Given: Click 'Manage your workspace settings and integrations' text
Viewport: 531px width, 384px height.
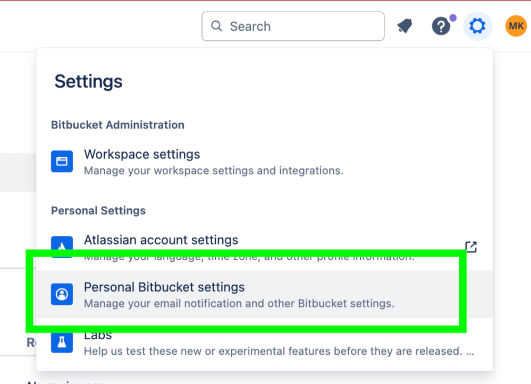Looking at the screenshot, I should click(x=214, y=170).
